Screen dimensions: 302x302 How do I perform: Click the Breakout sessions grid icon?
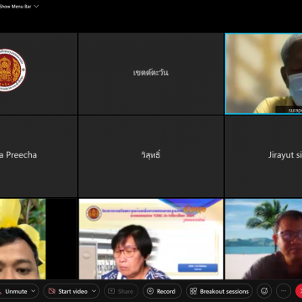tap(193, 291)
